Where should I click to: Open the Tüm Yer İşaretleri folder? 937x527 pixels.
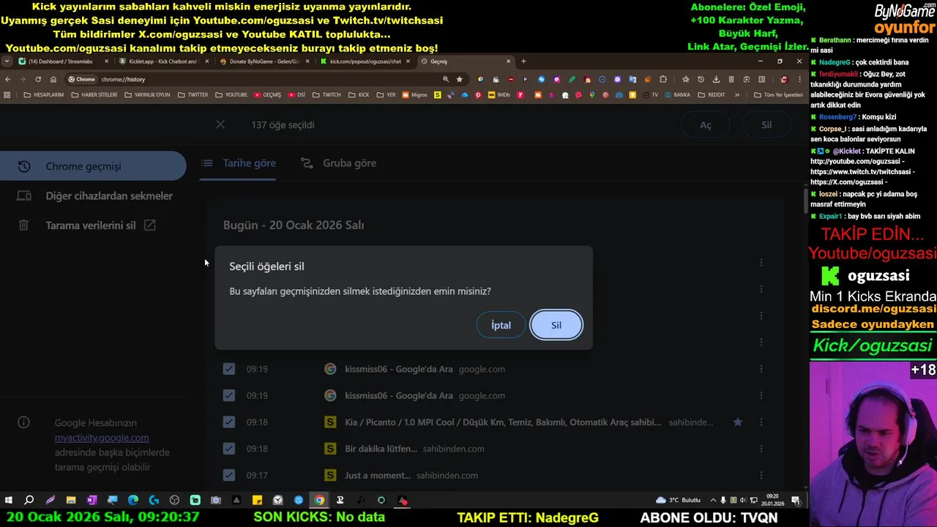click(x=778, y=94)
